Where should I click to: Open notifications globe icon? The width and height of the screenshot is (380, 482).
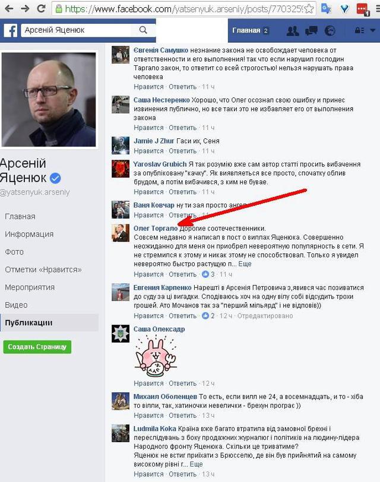(330, 31)
